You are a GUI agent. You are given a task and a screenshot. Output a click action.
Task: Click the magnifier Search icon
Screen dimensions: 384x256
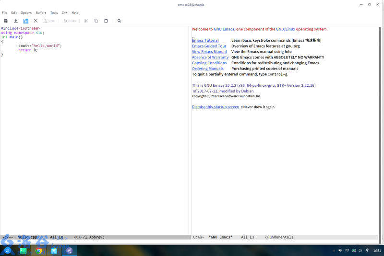click(119, 21)
